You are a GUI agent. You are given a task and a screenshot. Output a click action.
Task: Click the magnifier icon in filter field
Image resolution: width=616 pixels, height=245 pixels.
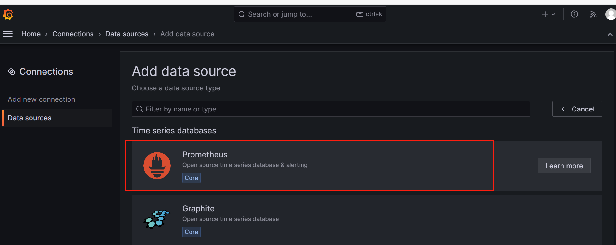point(140,109)
